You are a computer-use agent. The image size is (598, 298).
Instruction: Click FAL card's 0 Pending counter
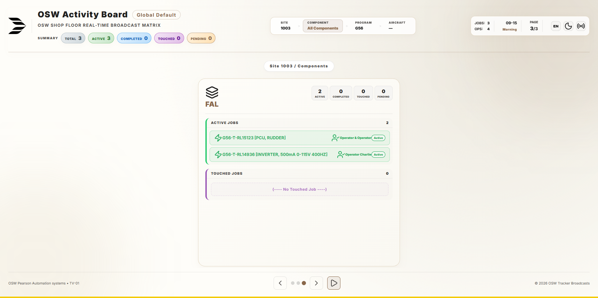click(384, 93)
